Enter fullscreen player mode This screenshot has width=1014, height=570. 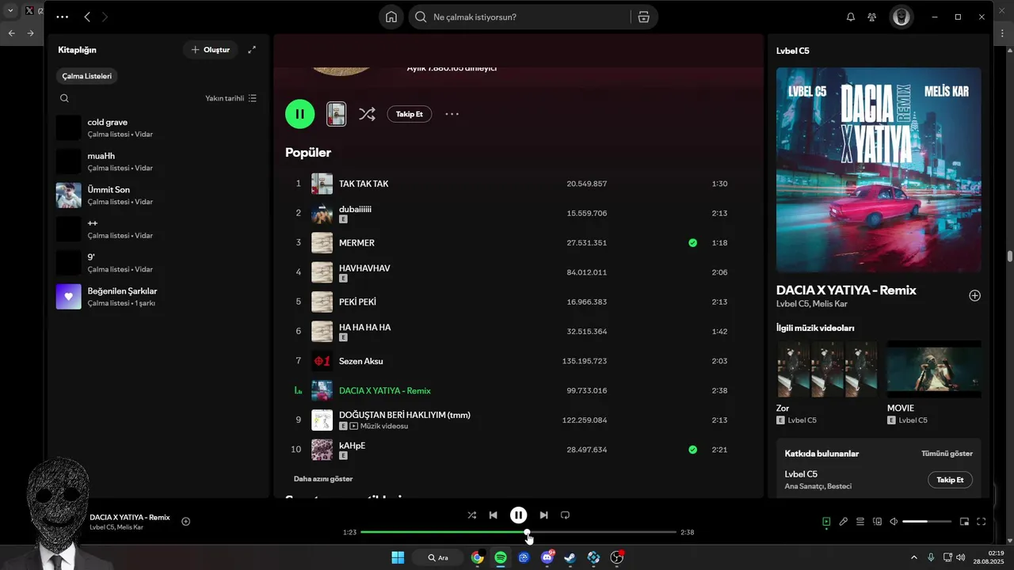pyautogui.click(x=981, y=522)
